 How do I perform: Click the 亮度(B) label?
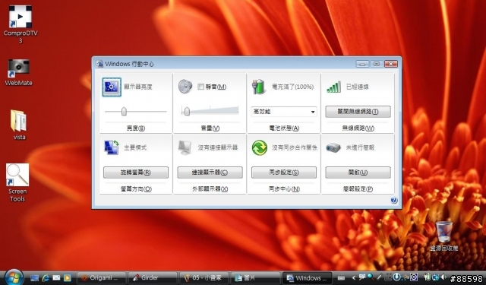(136, 128)
